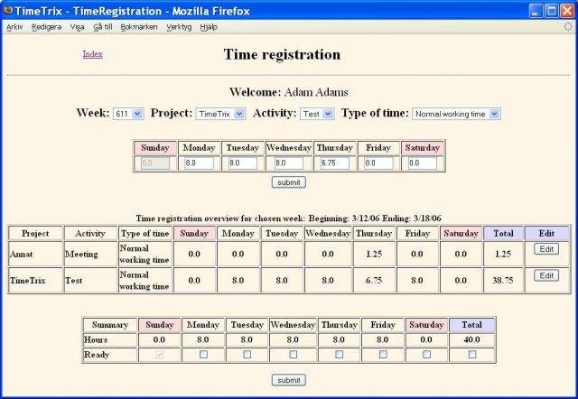Check the Total Ready checkbox
The image size is (578, 399).
pyautogui.click(x=471, y=355)
